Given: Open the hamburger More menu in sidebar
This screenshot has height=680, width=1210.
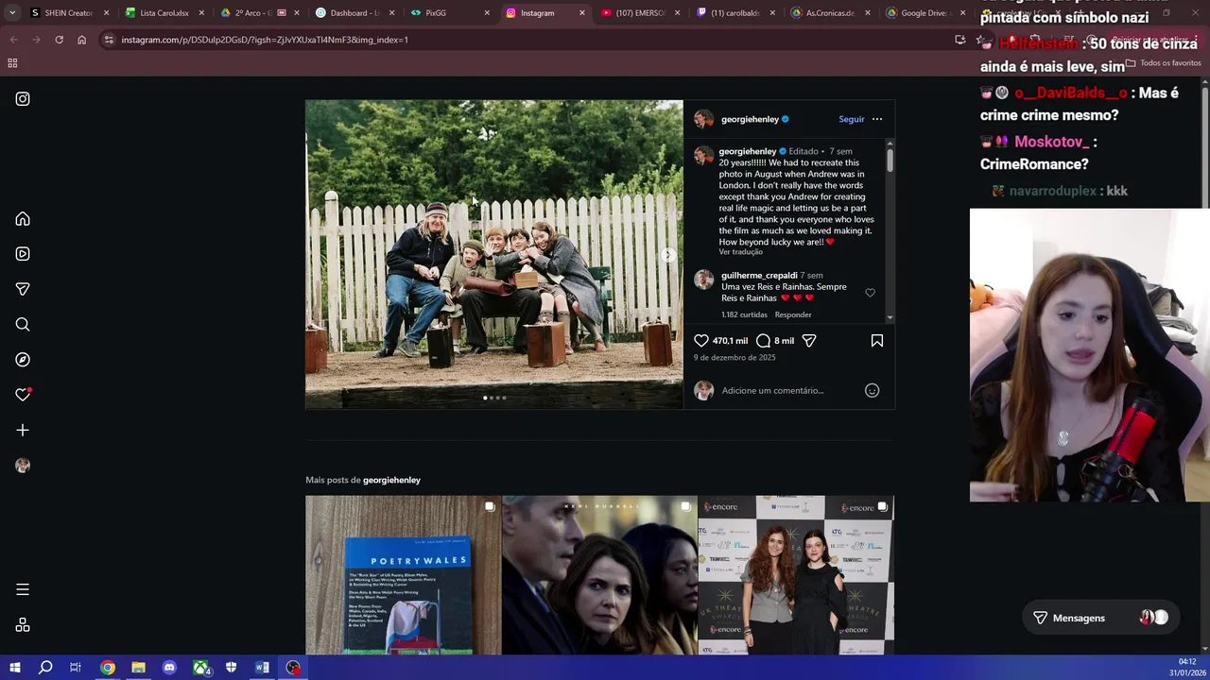Looking at the screenshot, I should (x=23, y=589).
